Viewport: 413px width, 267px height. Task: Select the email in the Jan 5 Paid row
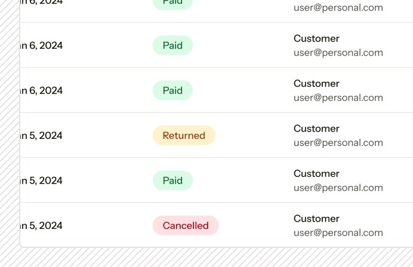coord(338,188)
